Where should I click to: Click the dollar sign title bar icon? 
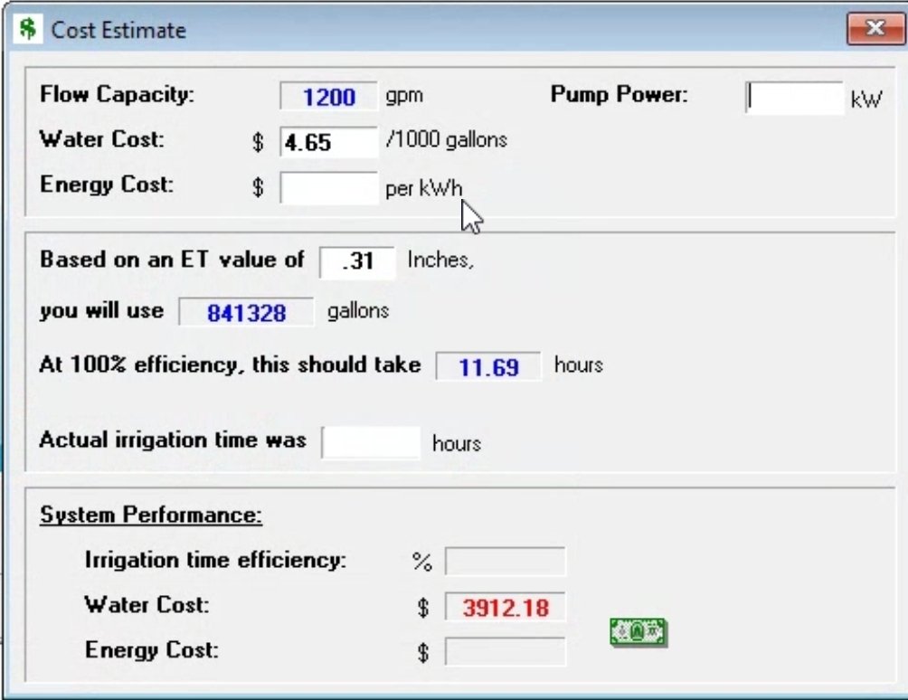28,29
